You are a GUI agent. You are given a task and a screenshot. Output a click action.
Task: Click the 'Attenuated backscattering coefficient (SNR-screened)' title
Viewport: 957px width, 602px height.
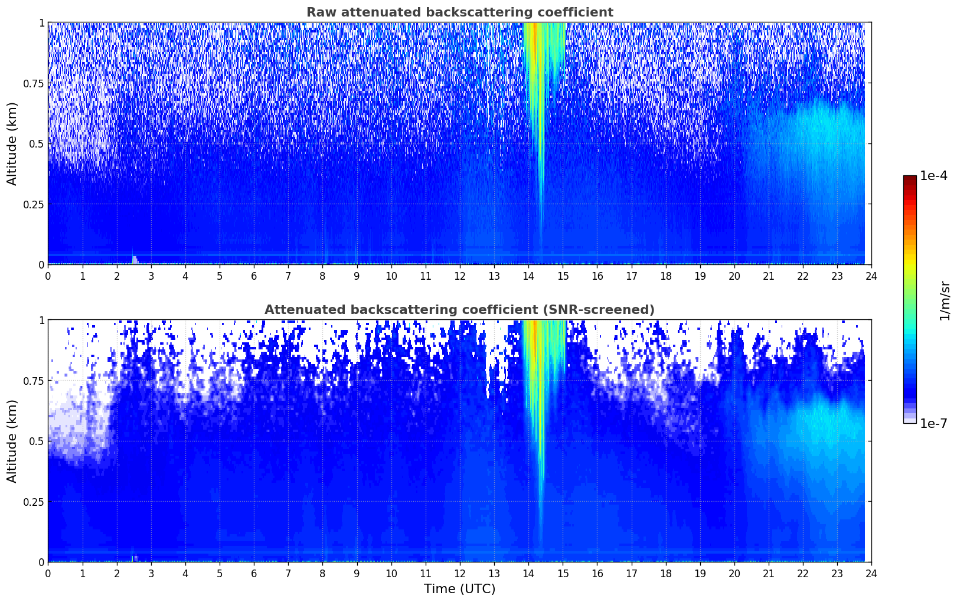tap(459, 310)
